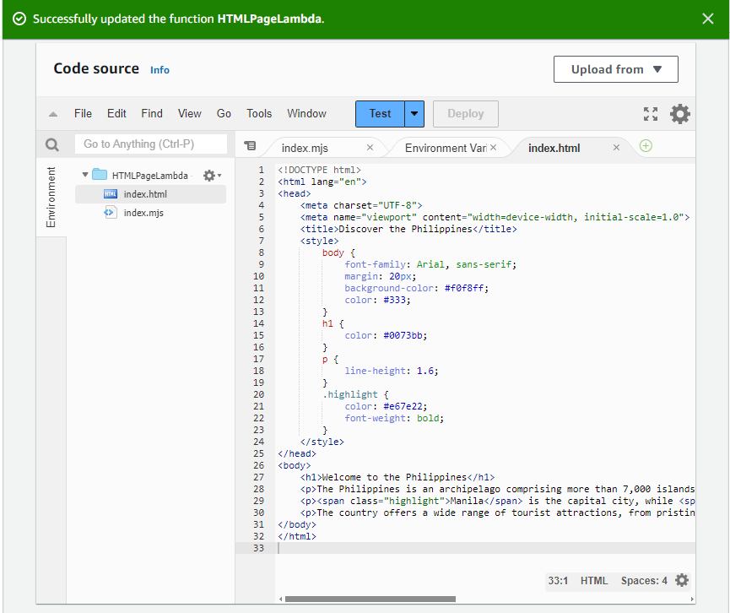Screen dimensions: 730x613
Task: Click the status bar settings gear
Action: point(682,581)
